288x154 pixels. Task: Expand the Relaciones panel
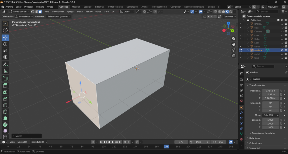(x=255, y=138)
